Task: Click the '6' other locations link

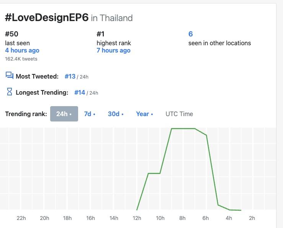Action: (x=191, y=34)
